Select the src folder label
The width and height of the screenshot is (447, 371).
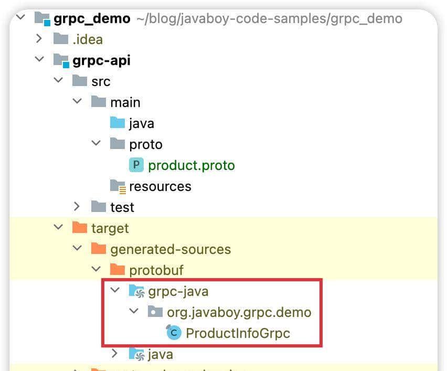pos(101,81)
